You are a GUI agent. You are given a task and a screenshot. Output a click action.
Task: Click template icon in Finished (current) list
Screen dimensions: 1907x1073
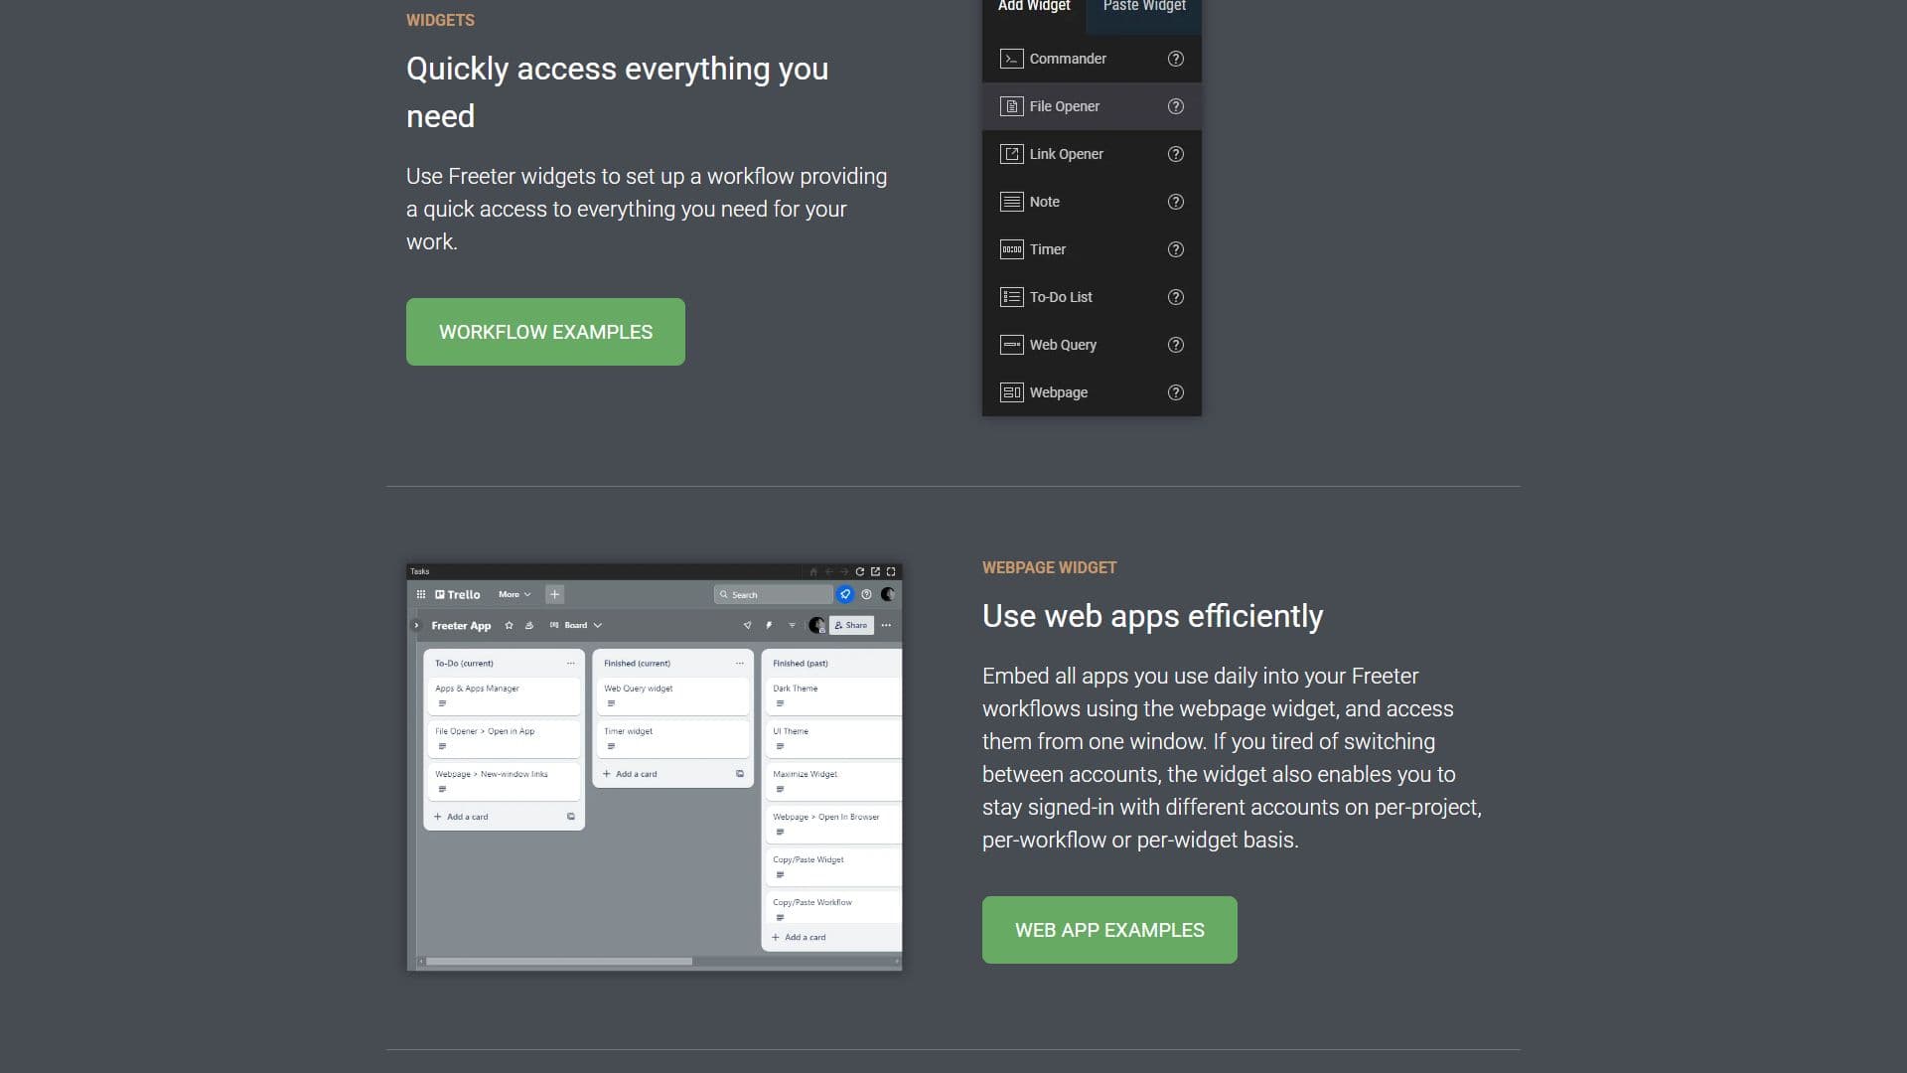coord(739,774)
